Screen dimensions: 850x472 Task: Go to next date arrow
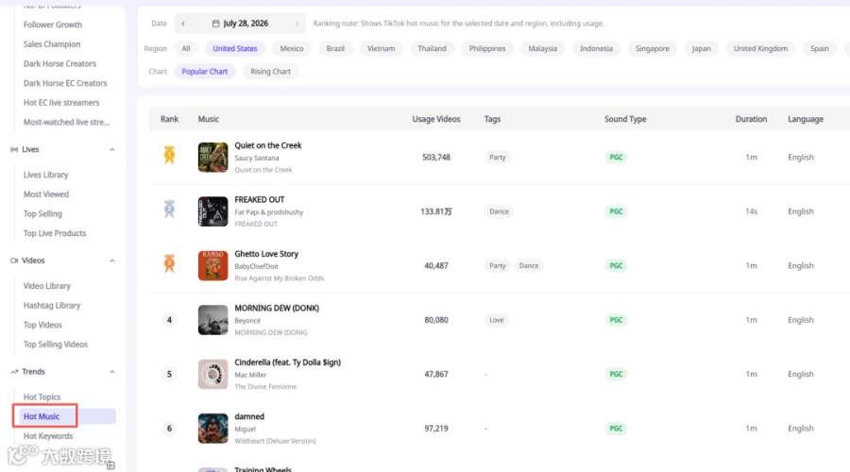pos(297,24)
